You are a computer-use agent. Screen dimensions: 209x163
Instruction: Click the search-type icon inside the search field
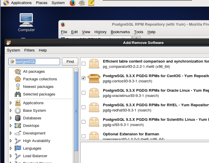[x=12, y=62]
